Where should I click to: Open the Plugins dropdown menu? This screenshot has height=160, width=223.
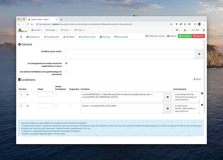[80, 30]
